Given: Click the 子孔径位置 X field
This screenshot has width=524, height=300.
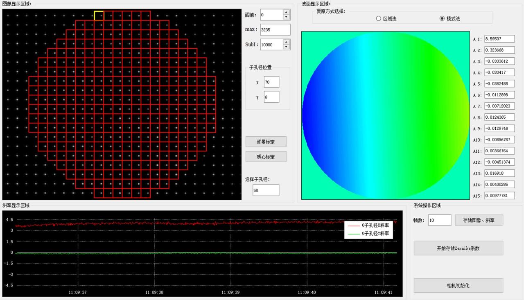Looking at the screenshot, I should (271, 82).
